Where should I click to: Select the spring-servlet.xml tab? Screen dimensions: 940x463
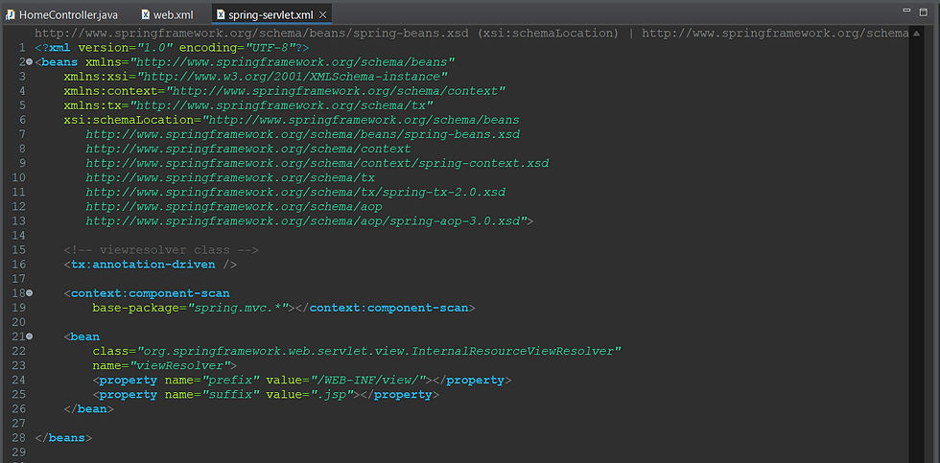click(x=270, y=14)
